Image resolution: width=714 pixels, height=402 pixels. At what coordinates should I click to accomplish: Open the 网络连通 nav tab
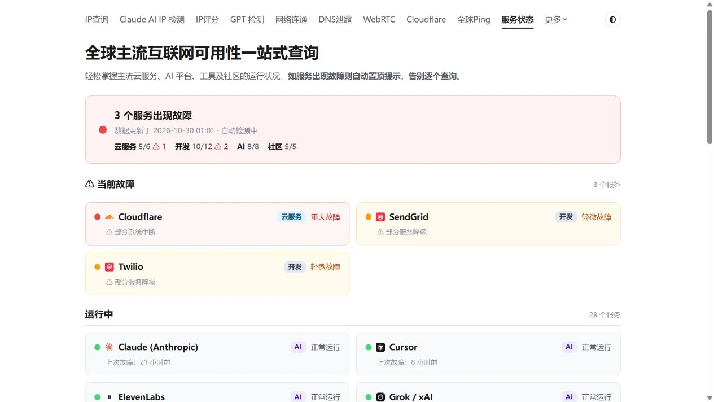point(291,19)
